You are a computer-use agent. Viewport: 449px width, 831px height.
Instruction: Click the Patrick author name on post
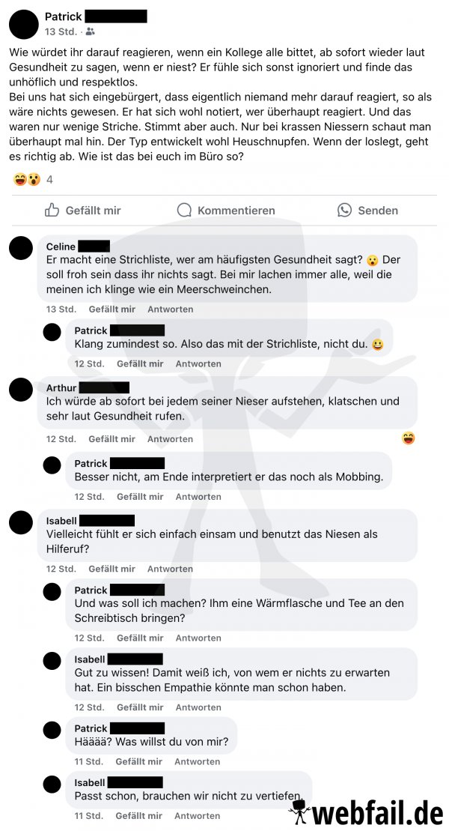(63, 16)
